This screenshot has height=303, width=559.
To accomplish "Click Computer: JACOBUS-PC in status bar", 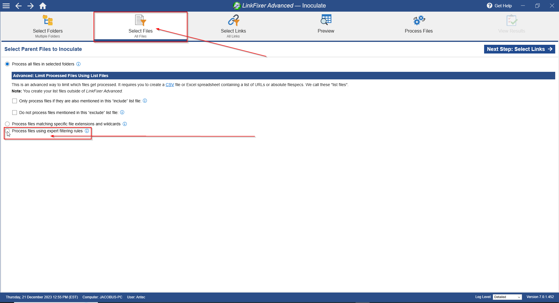I will tap(102, 297).
